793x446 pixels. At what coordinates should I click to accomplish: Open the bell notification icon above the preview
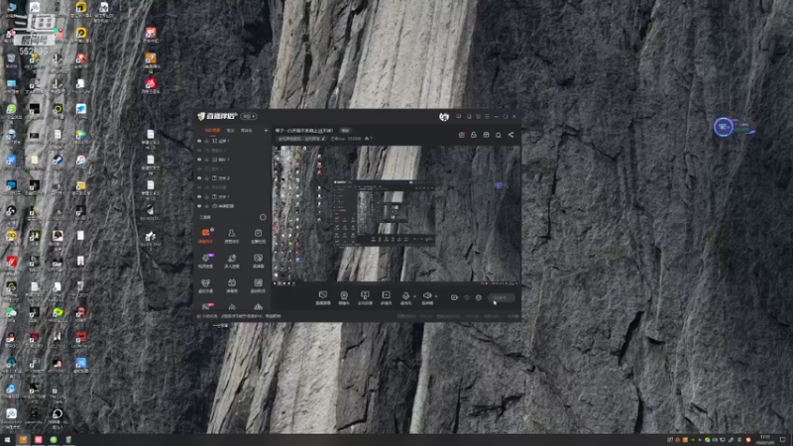[x=499, y=135]
